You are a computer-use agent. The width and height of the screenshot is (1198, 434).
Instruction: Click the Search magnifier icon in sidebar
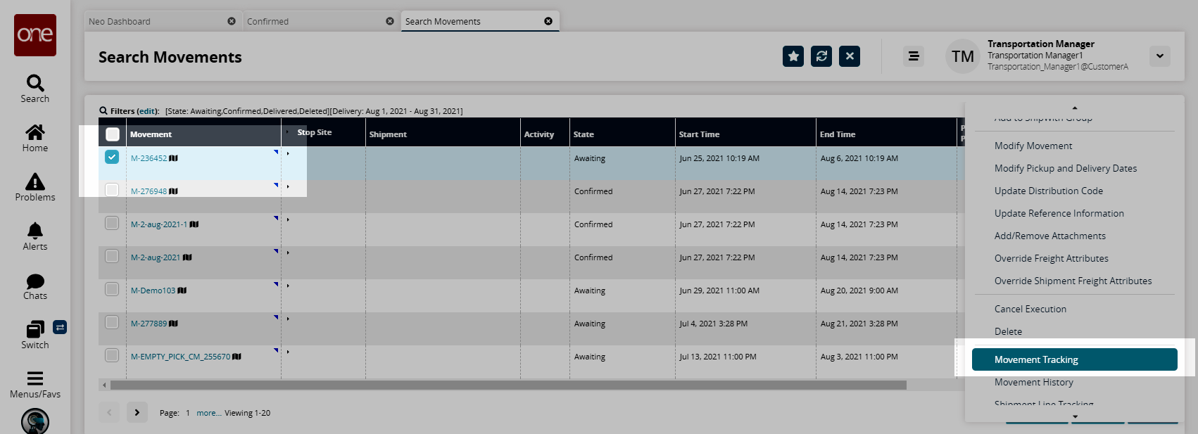[35, 83]
